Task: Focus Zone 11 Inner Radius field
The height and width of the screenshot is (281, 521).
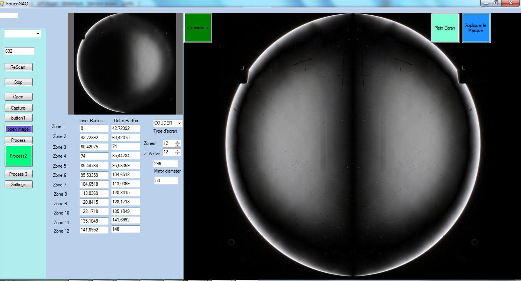Action: coord(94,221)
